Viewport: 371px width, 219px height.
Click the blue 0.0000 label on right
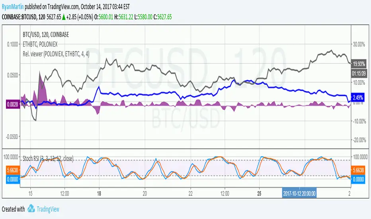point(358,179)
